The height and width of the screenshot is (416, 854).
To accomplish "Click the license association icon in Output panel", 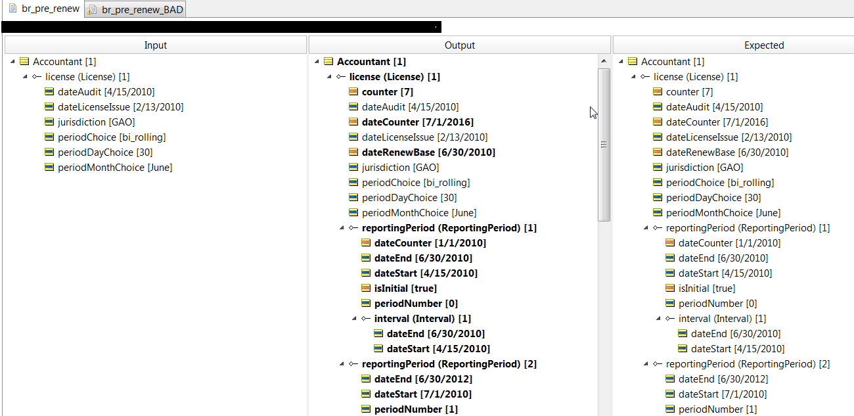I will click(341, 77).
